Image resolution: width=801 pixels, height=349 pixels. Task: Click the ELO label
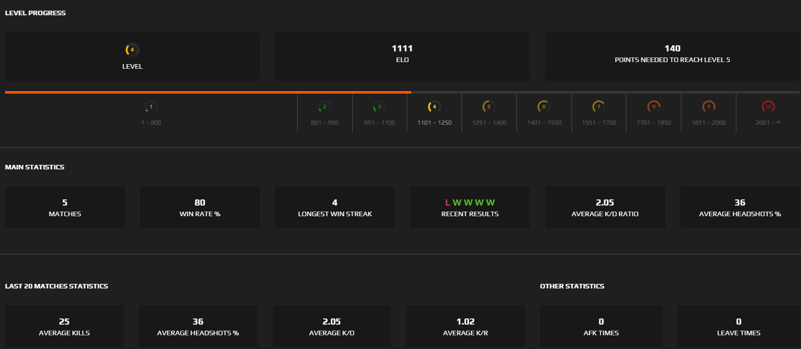pyautogui.click(x=403, y=60)
